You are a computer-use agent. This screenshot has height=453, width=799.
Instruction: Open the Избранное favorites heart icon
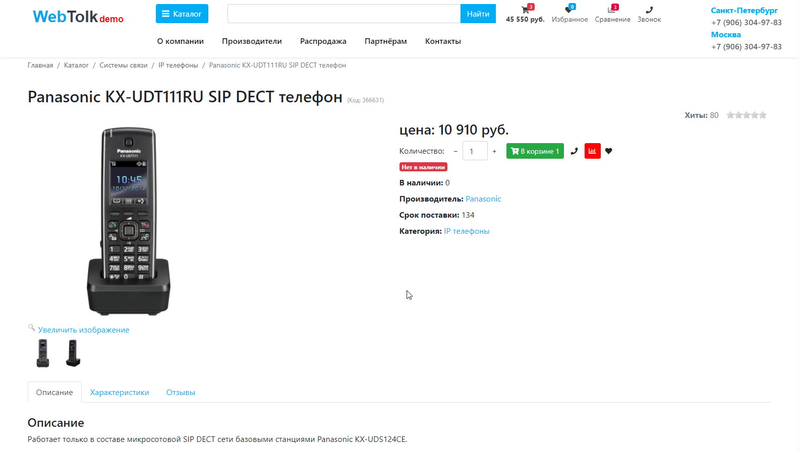tap(569, 10)
